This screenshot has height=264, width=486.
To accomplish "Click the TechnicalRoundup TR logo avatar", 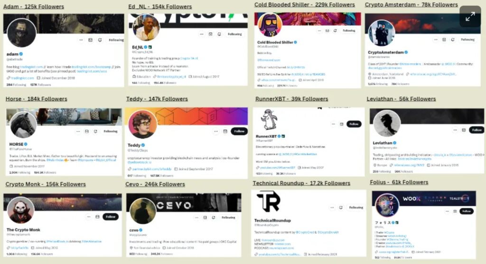I will [x=269, y=201].
